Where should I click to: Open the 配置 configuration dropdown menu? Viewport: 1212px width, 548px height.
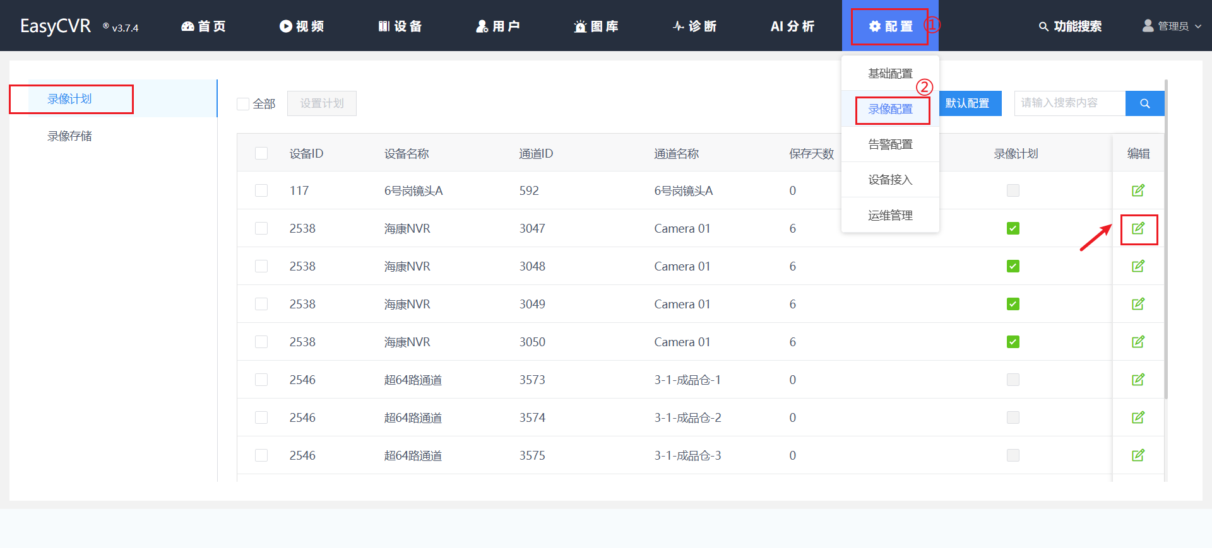tap(890, 26)
